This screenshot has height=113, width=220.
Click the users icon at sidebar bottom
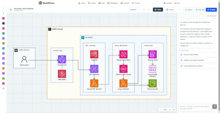click(x=3, y=89)
